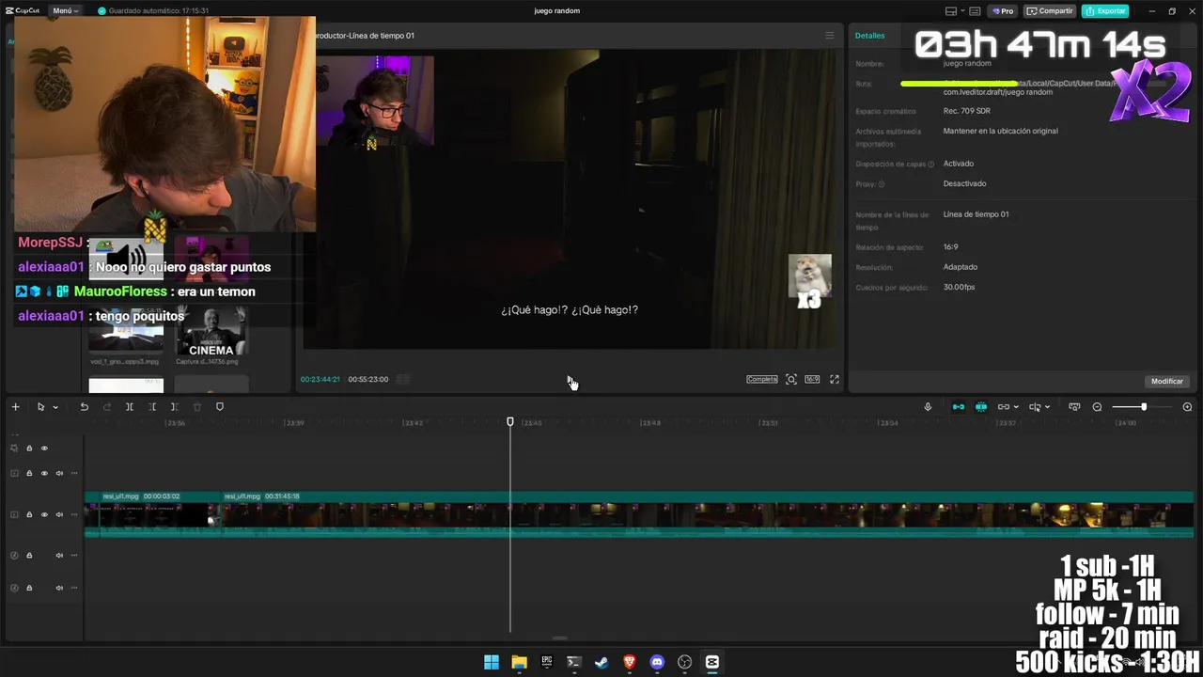Screen dimensions: 1203x677
Task: Click the Rec. 709 SDR value
Action: click(966, 111)
